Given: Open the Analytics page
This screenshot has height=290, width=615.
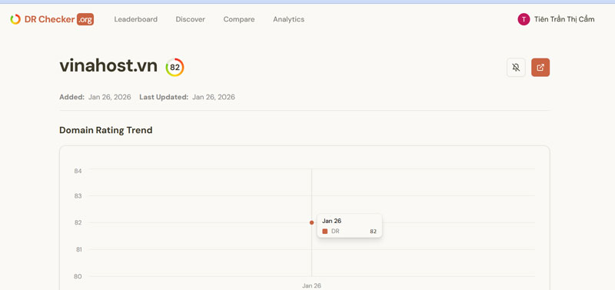Looking at the screenshot, I should (289, 19).
